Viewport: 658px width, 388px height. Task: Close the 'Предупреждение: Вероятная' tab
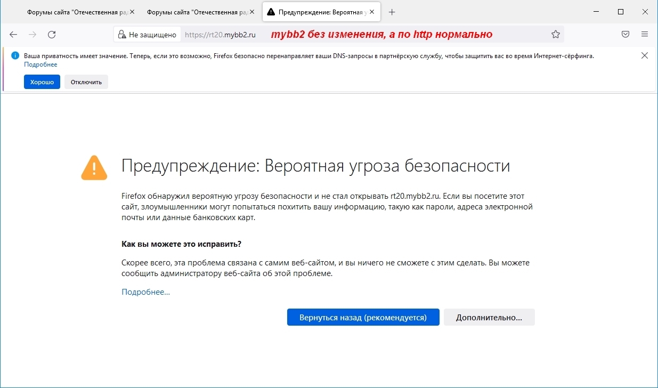point(371,12)
